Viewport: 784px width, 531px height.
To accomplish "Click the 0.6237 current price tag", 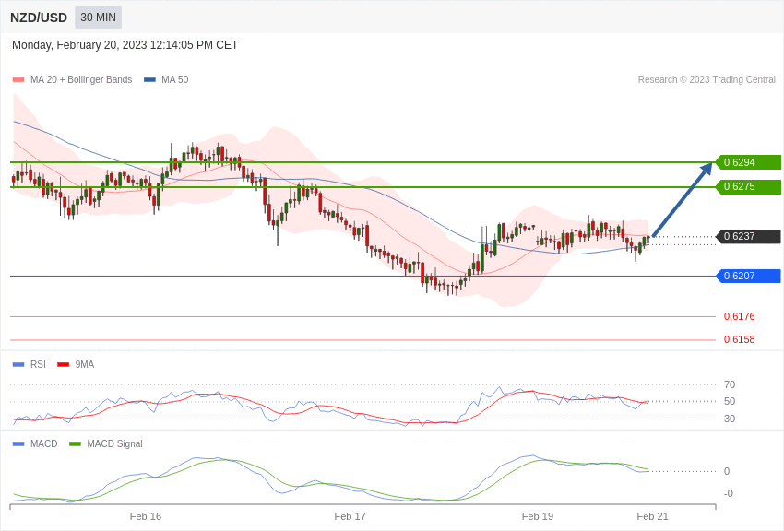I will pos(748,236).
